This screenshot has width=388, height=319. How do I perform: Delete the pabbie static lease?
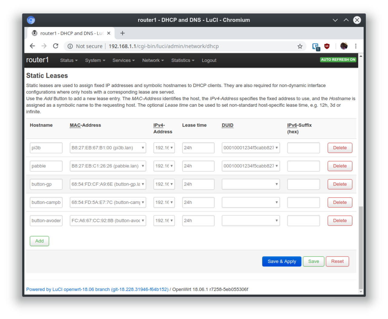pyautogui.click(x=340, y=166)
